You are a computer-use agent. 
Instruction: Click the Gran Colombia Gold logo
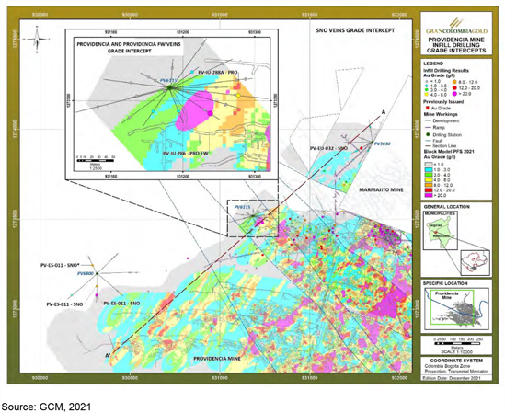pos(456,27)
